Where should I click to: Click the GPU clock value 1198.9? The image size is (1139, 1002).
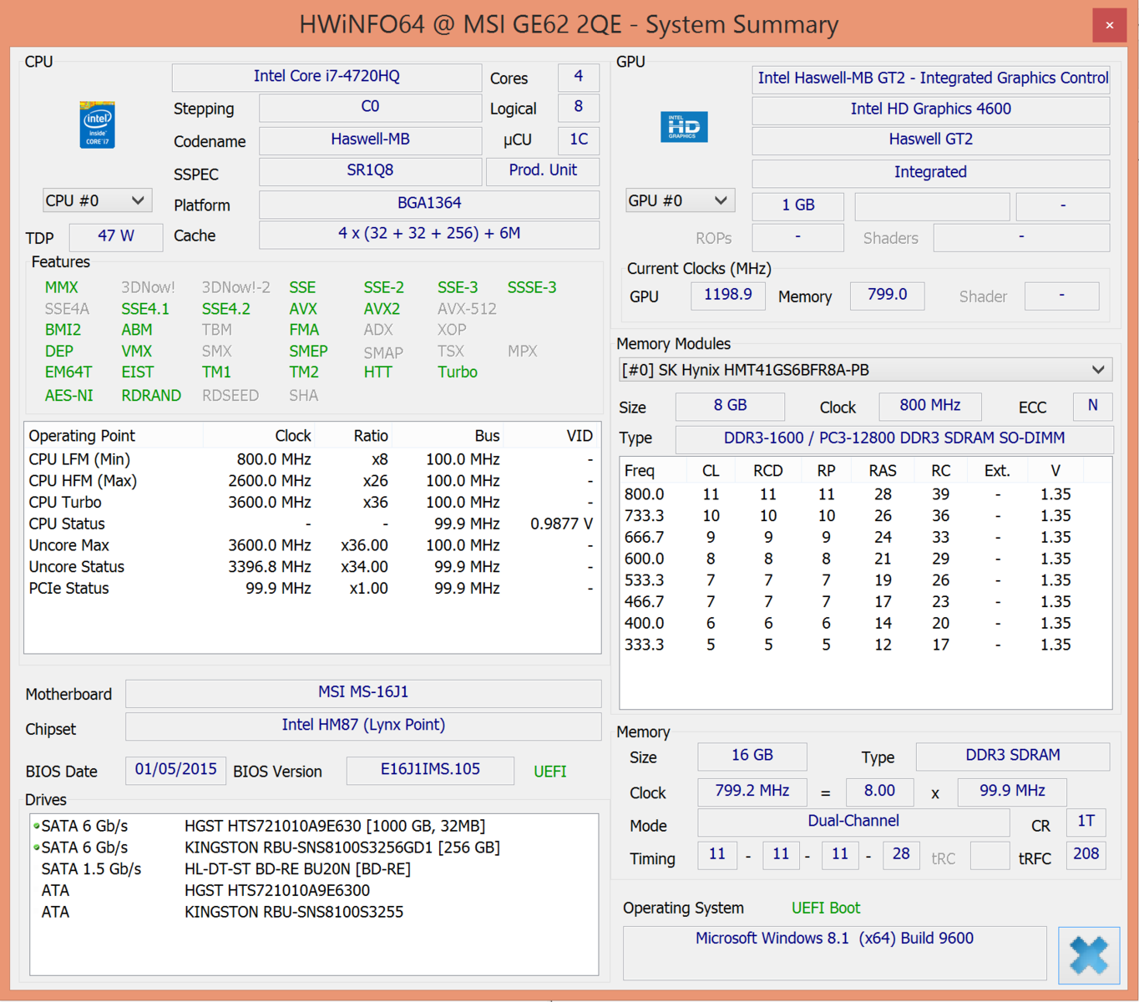click(728, 296)
